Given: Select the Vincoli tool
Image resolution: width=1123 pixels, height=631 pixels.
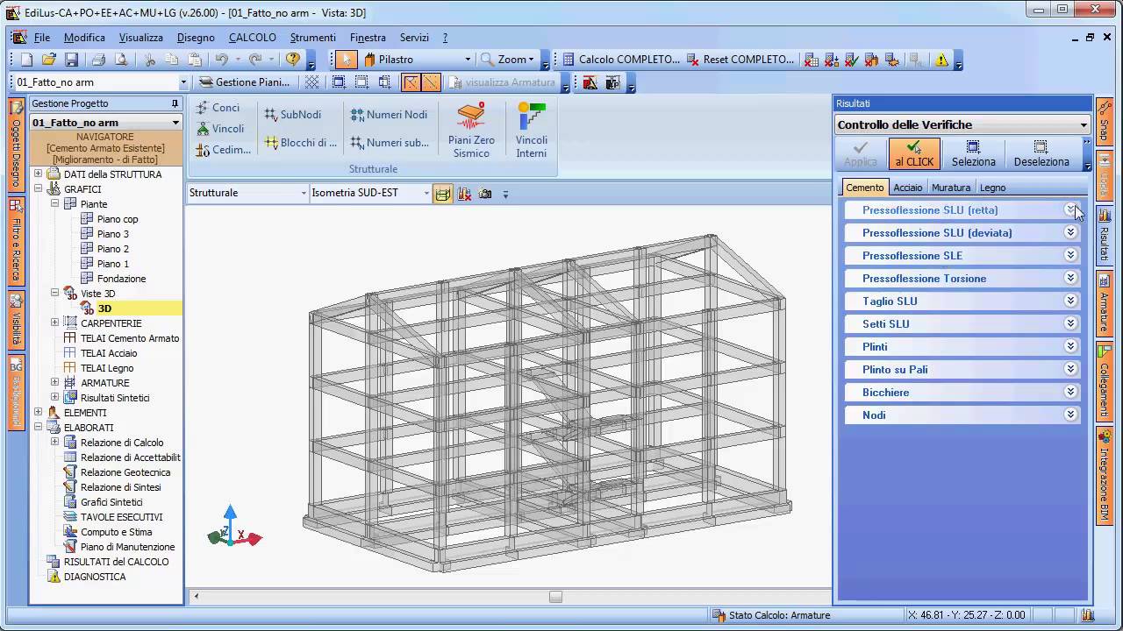Looking at the screenshot, I should [x=220, y=129].
